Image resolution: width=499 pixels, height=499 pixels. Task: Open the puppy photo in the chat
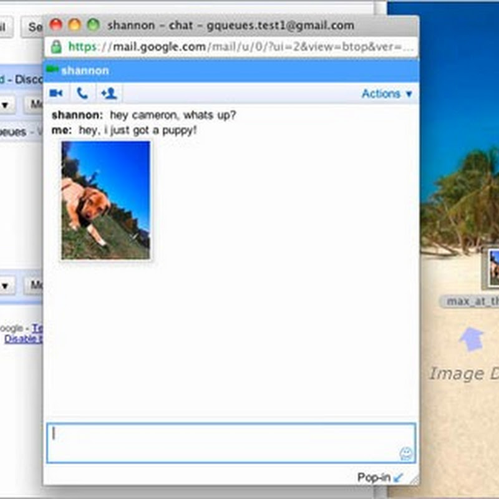click(105, 200)
